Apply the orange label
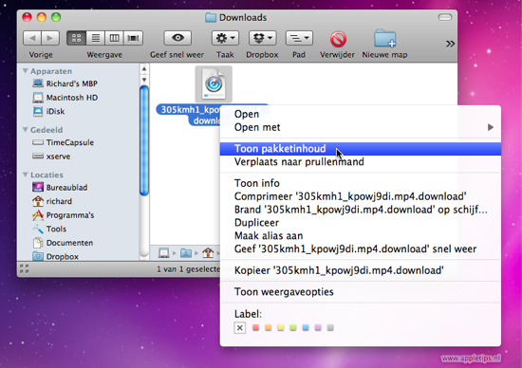Viewport: 522px width, 368px height. click(268, 328)
